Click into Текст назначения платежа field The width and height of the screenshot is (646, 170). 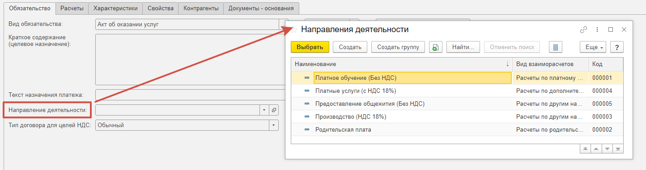(190, 95)
